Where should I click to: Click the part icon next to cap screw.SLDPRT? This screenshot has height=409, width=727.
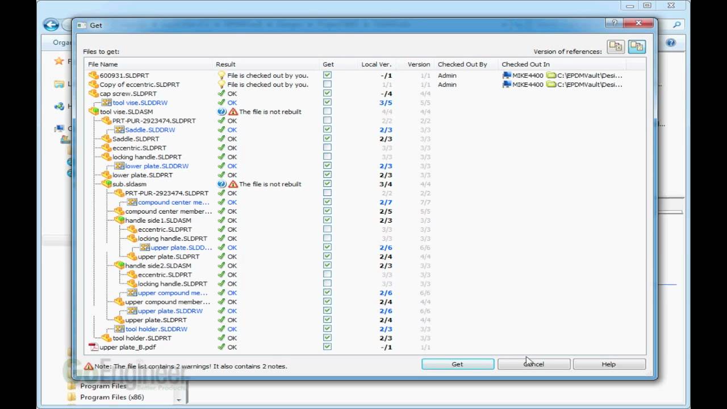93,93
